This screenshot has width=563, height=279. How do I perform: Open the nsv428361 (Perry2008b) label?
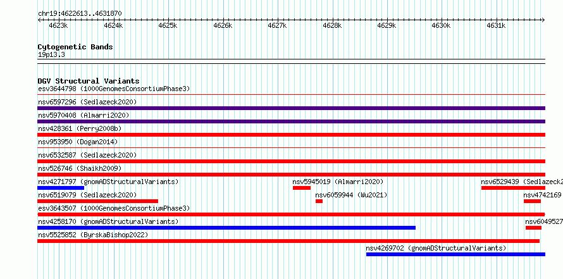[x=79, y=128]
